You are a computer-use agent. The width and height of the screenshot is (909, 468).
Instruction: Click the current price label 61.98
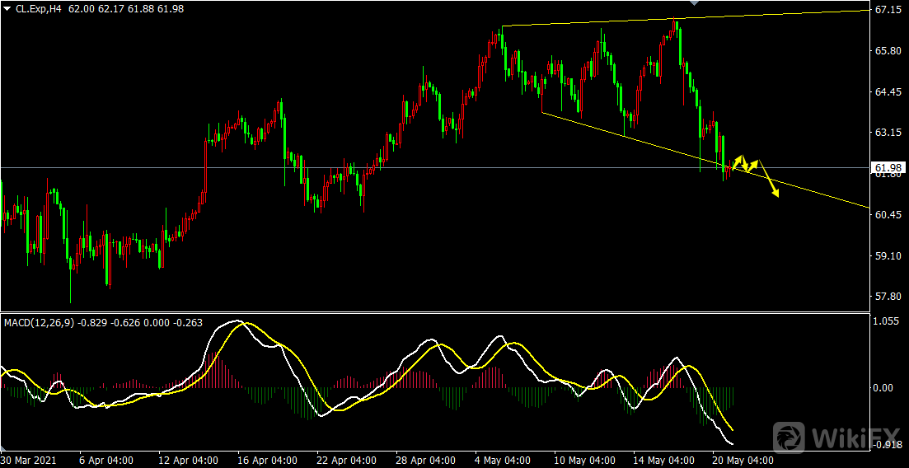coord(888,168)
